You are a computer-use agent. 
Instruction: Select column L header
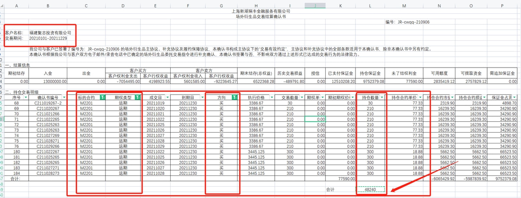pos(370,5)
